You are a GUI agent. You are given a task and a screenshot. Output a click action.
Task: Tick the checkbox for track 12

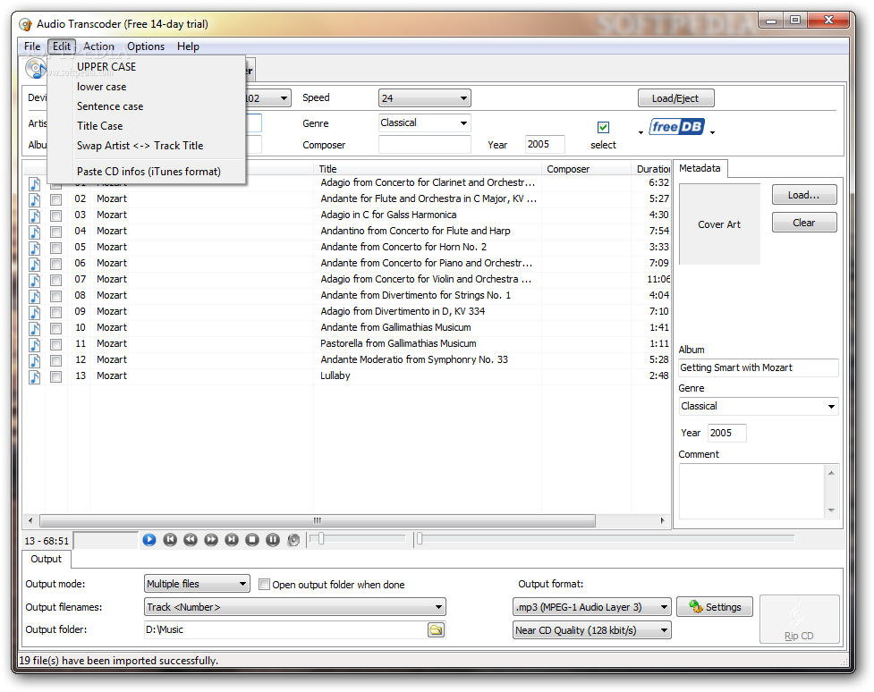pyautogui.click(x=55, y=360)
